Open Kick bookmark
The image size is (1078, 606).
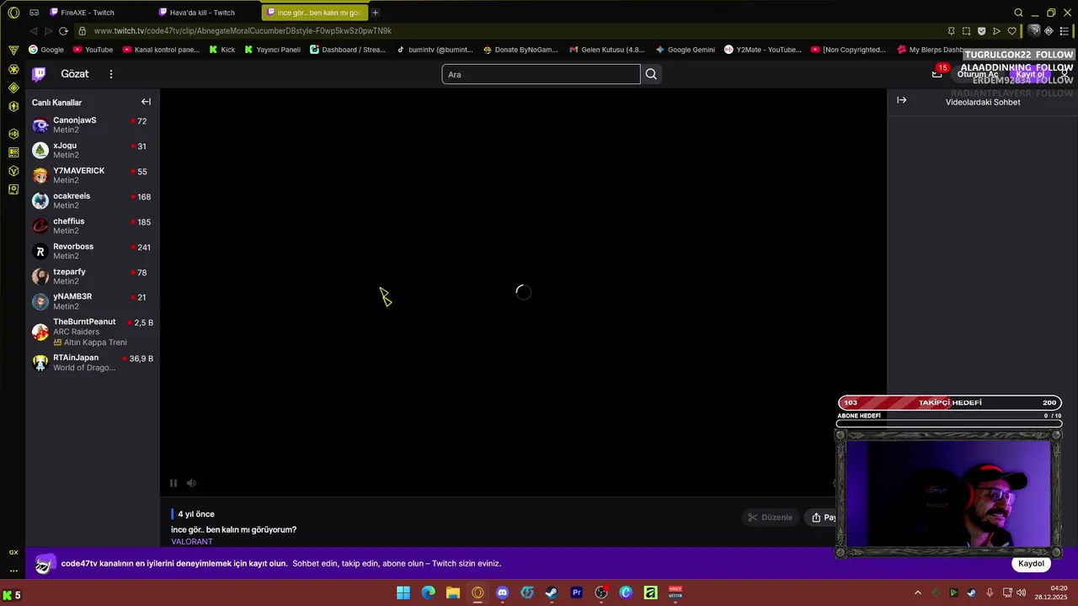point(222,50)
